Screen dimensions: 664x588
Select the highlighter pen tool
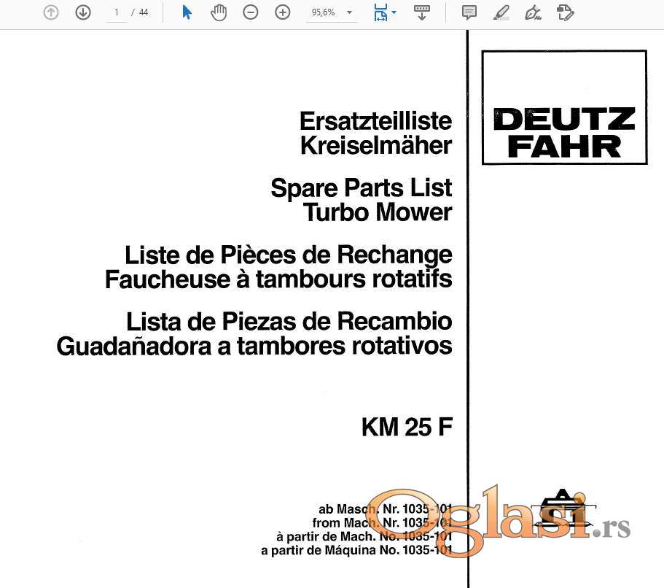[x=501, y=12]
